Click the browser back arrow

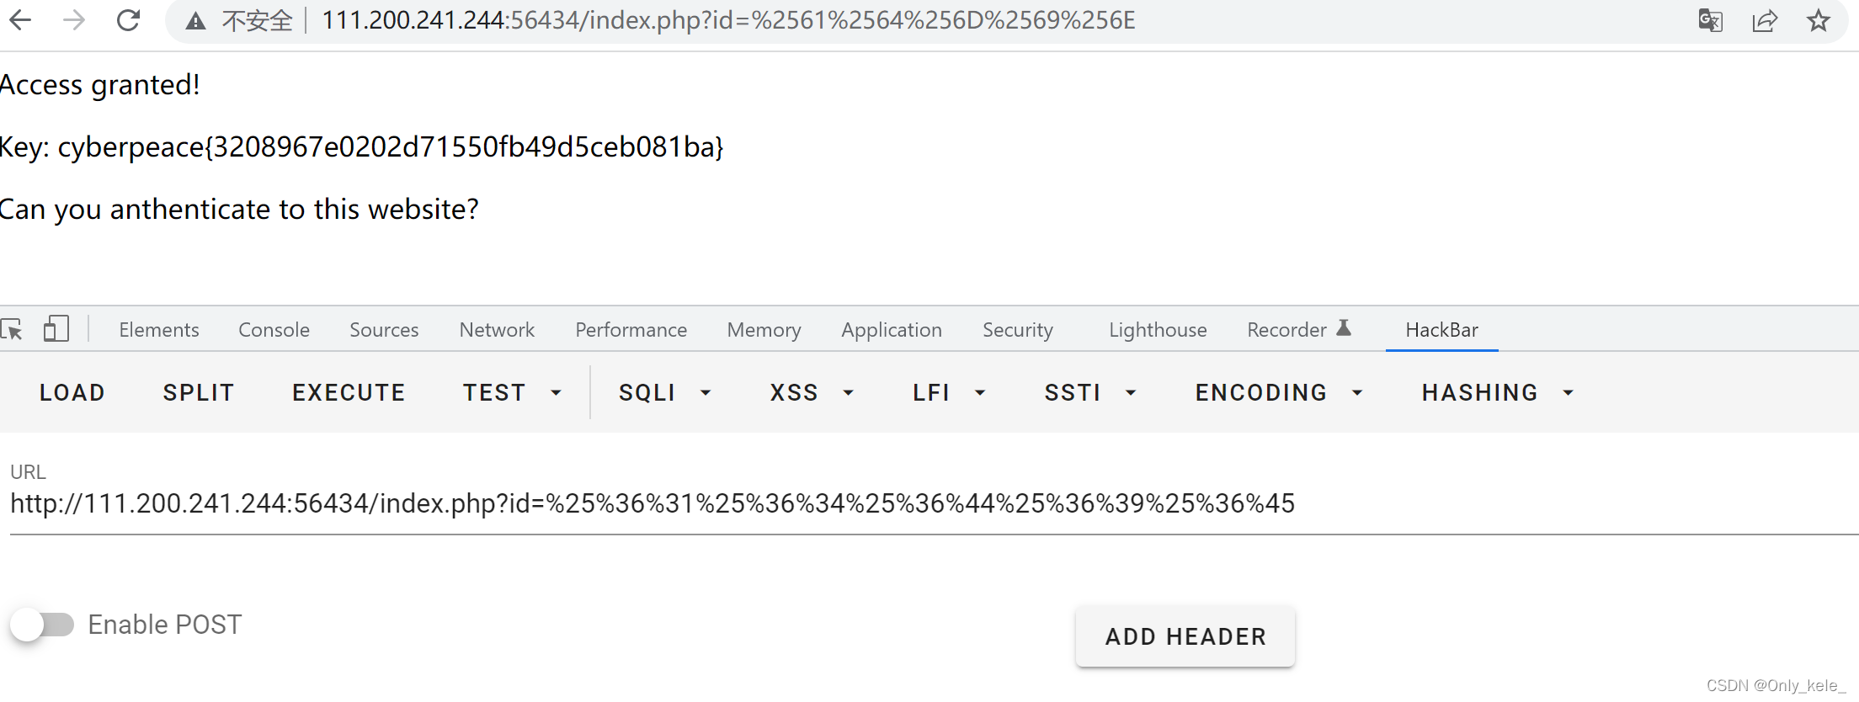tap(20, 20)
